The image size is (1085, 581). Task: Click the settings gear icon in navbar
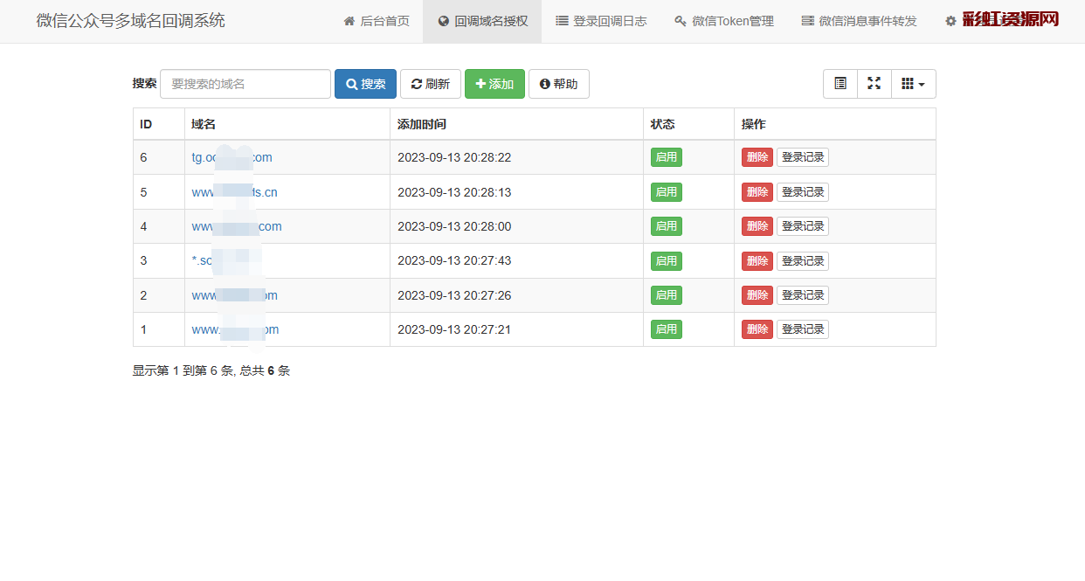pos(950,21)
